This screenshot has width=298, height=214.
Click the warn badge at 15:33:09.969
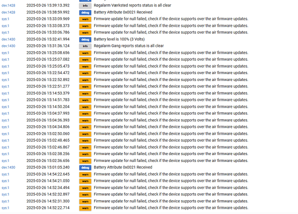click(85, 19)
